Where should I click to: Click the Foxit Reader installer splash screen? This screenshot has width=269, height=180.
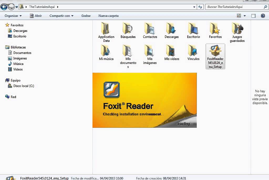point(144,100)
